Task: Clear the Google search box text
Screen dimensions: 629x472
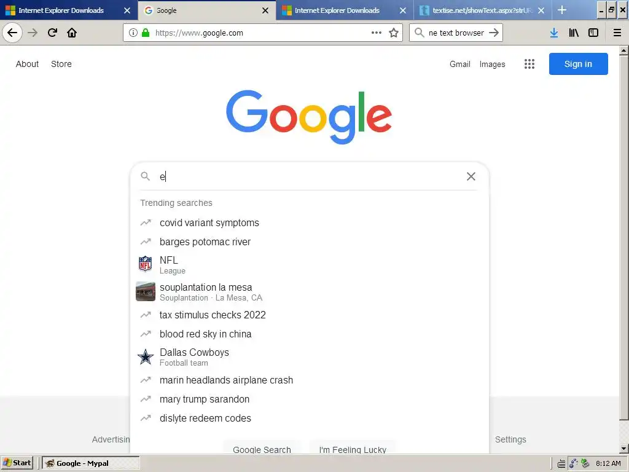Action: (x=471, y=176)
